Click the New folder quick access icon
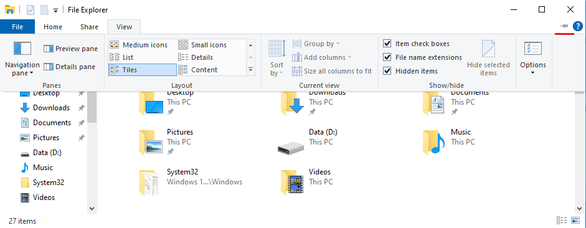Screen dimensions: 586x228 (x=44, y=10)
